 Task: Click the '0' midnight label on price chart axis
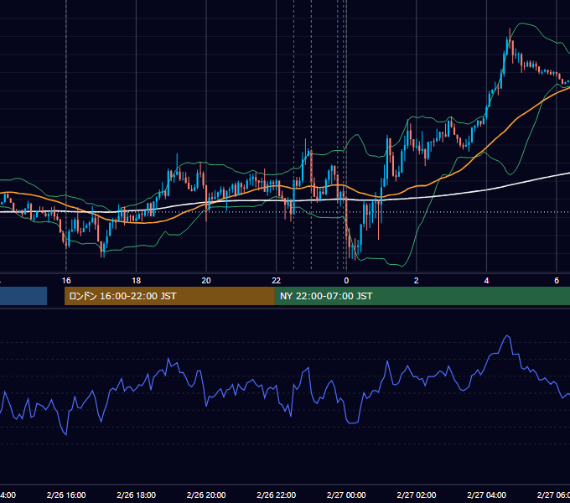(x=346, y=281)
